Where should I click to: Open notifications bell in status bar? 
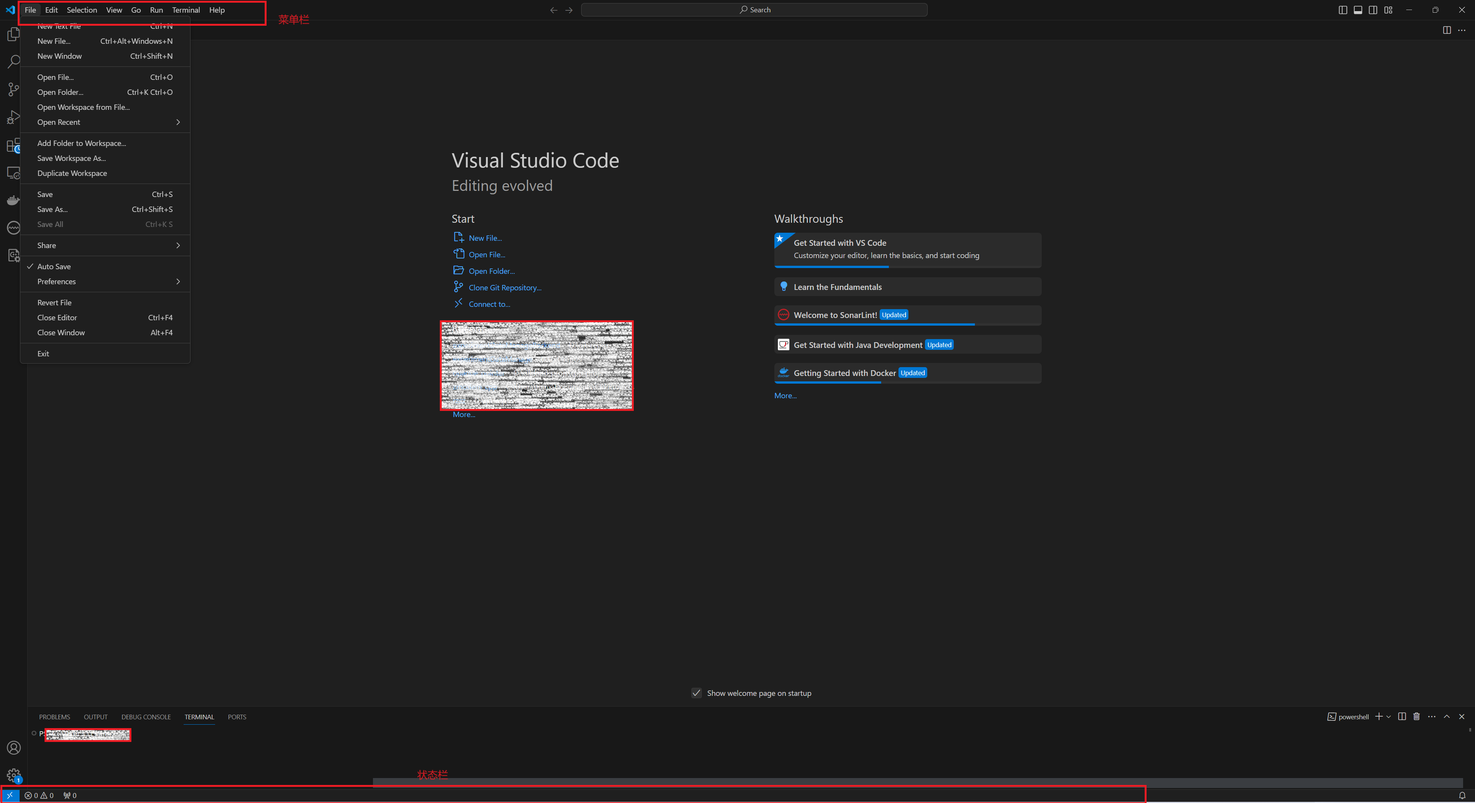click(x=1462, y=796)
